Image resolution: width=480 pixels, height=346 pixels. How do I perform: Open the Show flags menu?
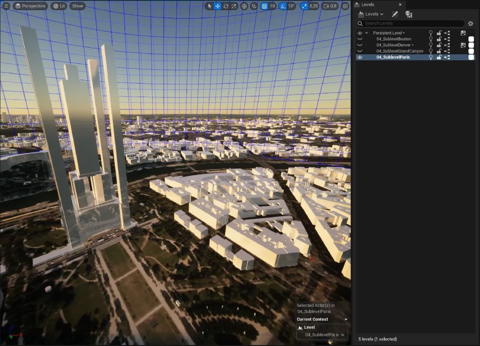click(77, 6)
